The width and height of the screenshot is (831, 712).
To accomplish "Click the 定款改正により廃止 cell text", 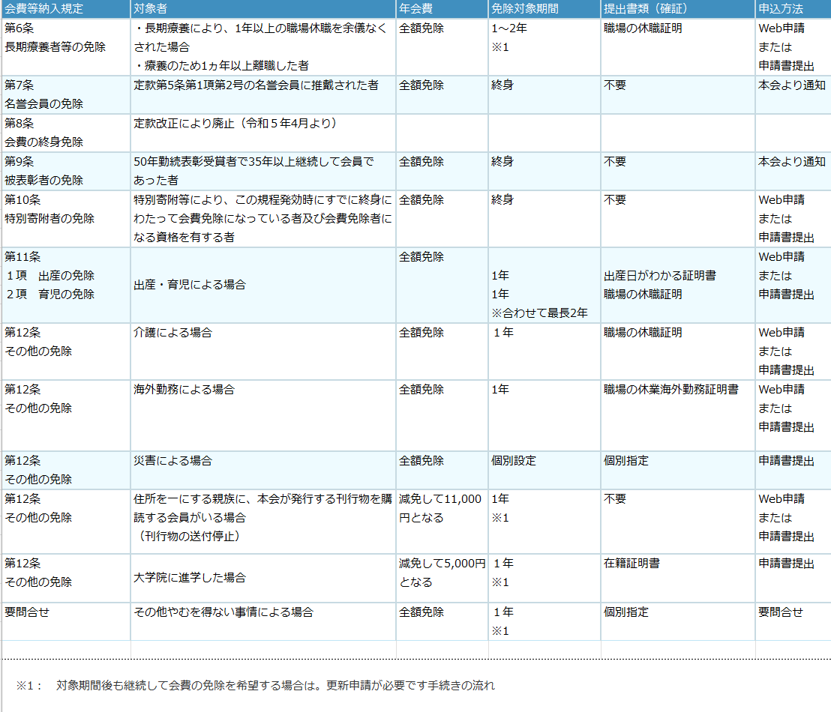I will tap(235, 123).
